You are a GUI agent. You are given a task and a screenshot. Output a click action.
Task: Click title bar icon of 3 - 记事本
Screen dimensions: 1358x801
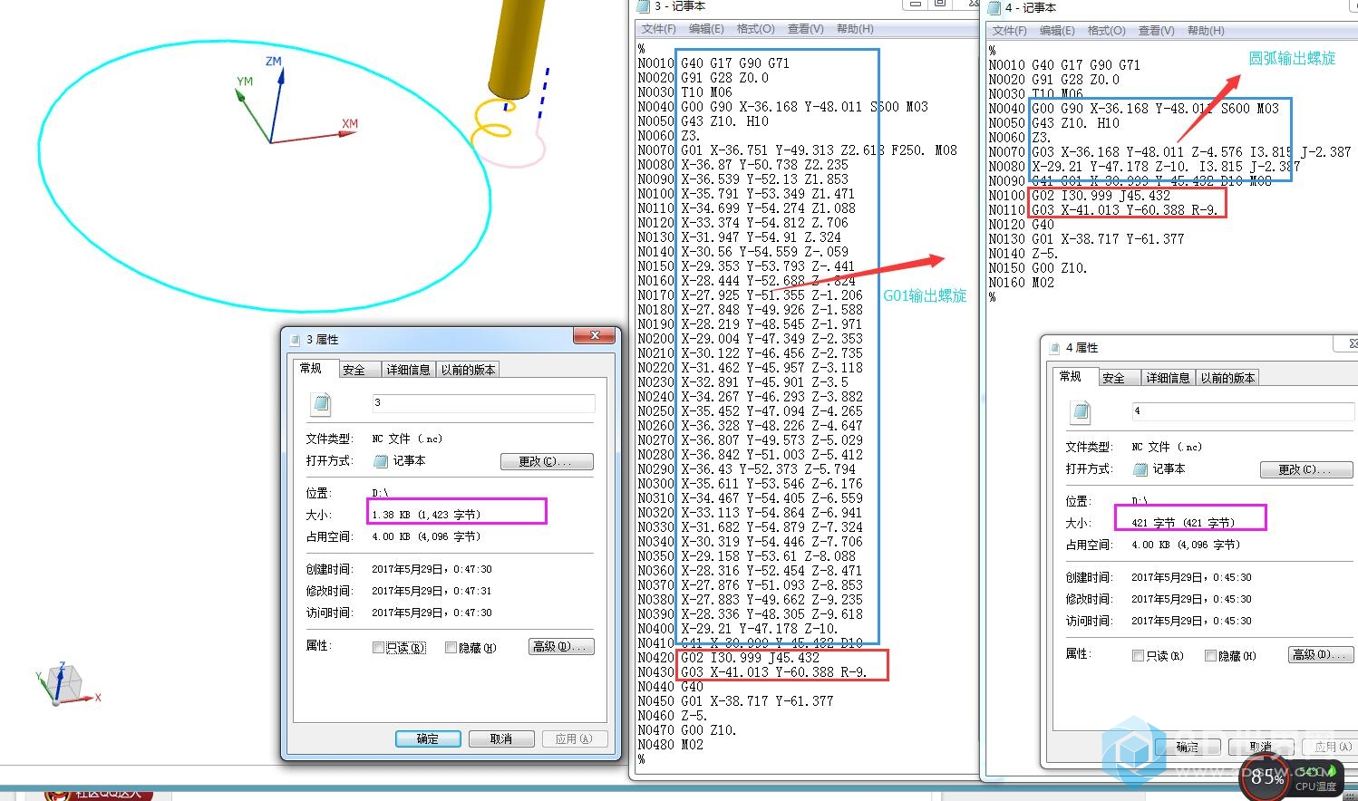click(x=644, y=6)
